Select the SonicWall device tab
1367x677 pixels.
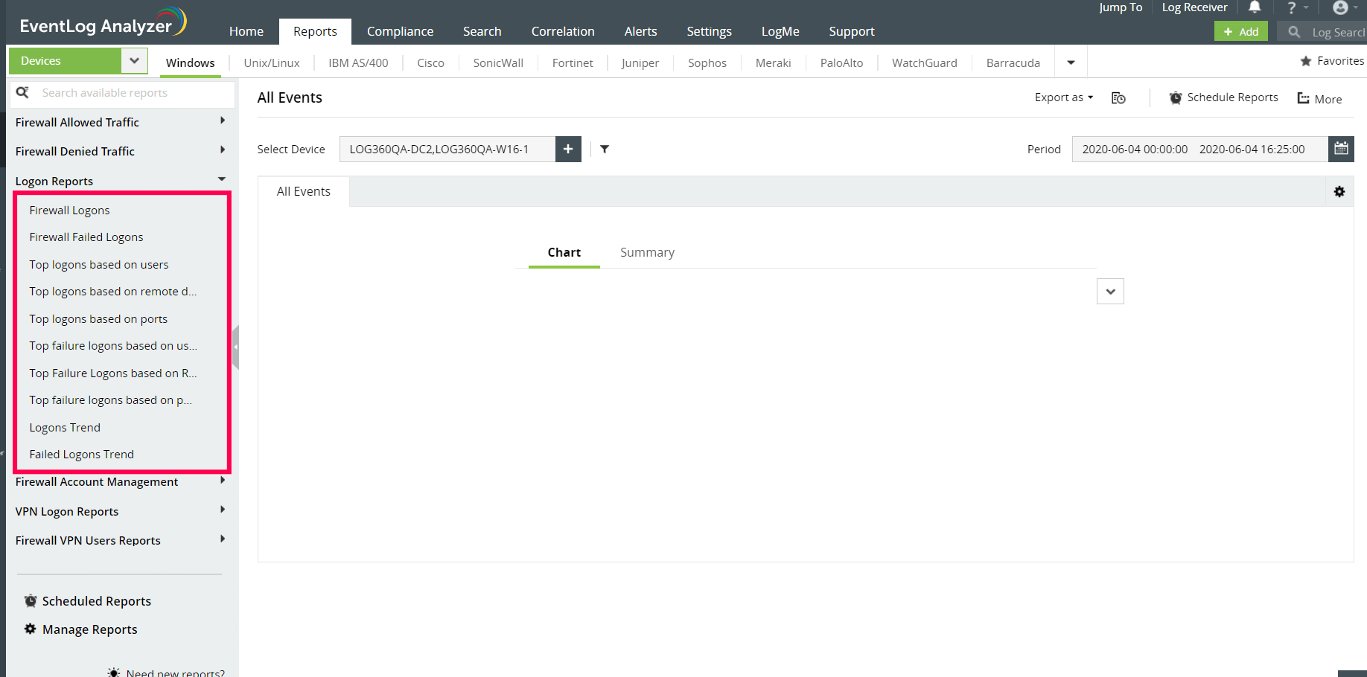[x=498, y=63]
